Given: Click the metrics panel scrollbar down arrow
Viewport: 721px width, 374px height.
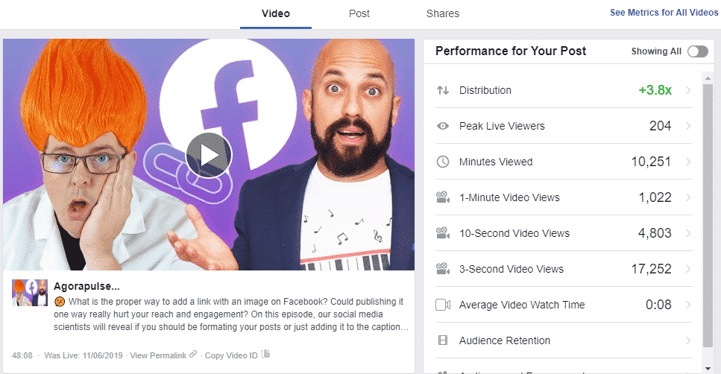Looking at the screenshot, I should (708, 369).
